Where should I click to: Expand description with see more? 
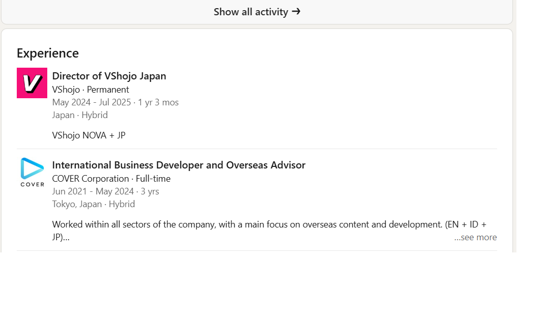pos(475,237)
